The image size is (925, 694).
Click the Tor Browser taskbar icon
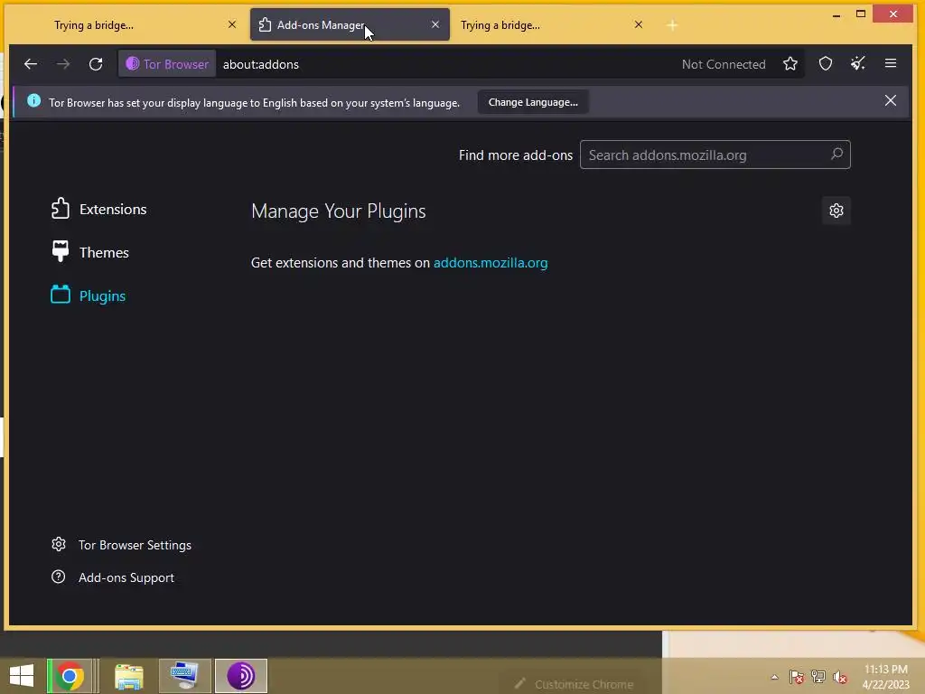pos(240,676)
